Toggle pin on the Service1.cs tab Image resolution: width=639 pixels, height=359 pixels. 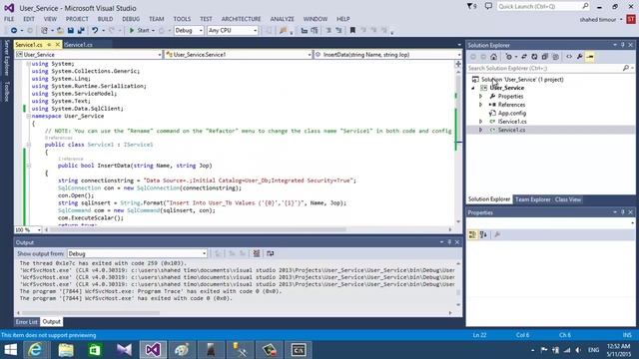click(x=49, y=45)
